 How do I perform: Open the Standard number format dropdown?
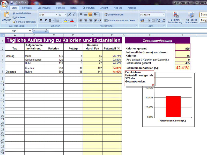click(x=164, y=15)
